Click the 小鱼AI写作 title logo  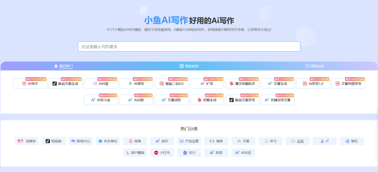(166, 20)
